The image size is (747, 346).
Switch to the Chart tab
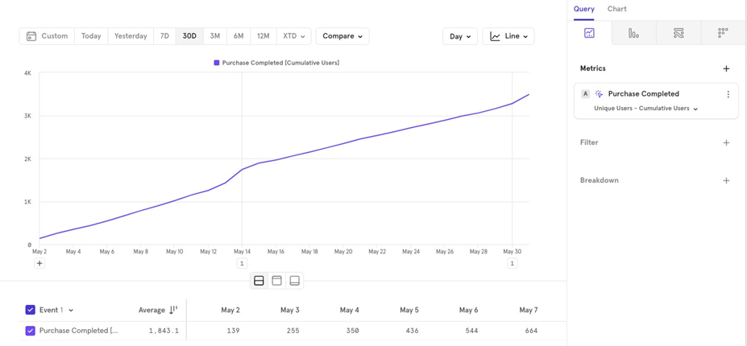(x=616, y=9)
